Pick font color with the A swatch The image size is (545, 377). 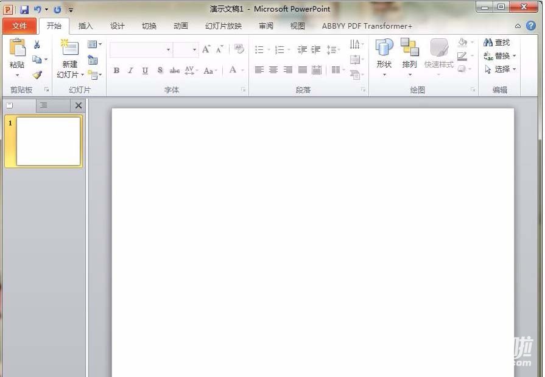click(x=233, y=70)
